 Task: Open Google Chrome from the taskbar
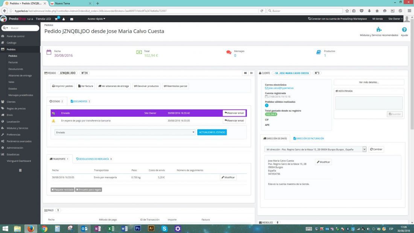pyautogui.click(x=44, y=228)
